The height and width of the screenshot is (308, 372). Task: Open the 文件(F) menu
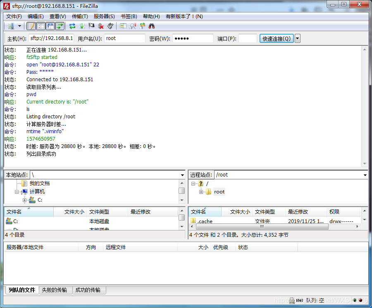click(x=14, y=16)
